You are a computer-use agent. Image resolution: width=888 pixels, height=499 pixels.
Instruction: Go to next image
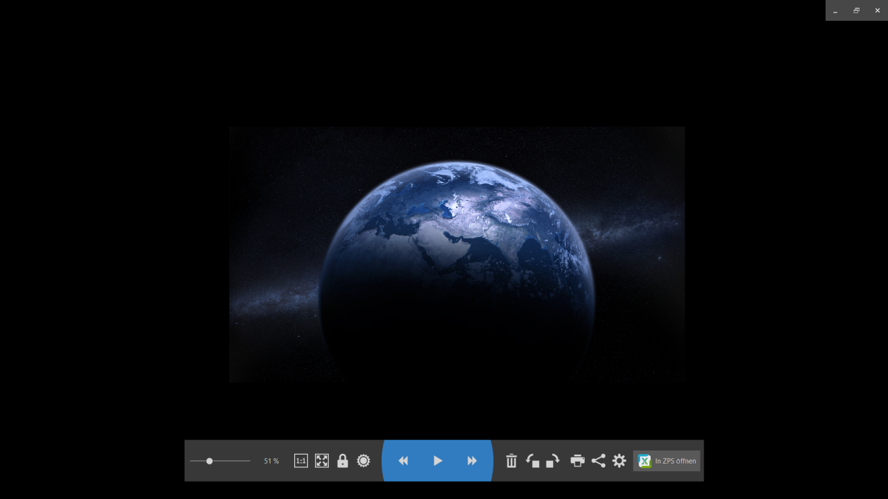(x=472, y=461)
